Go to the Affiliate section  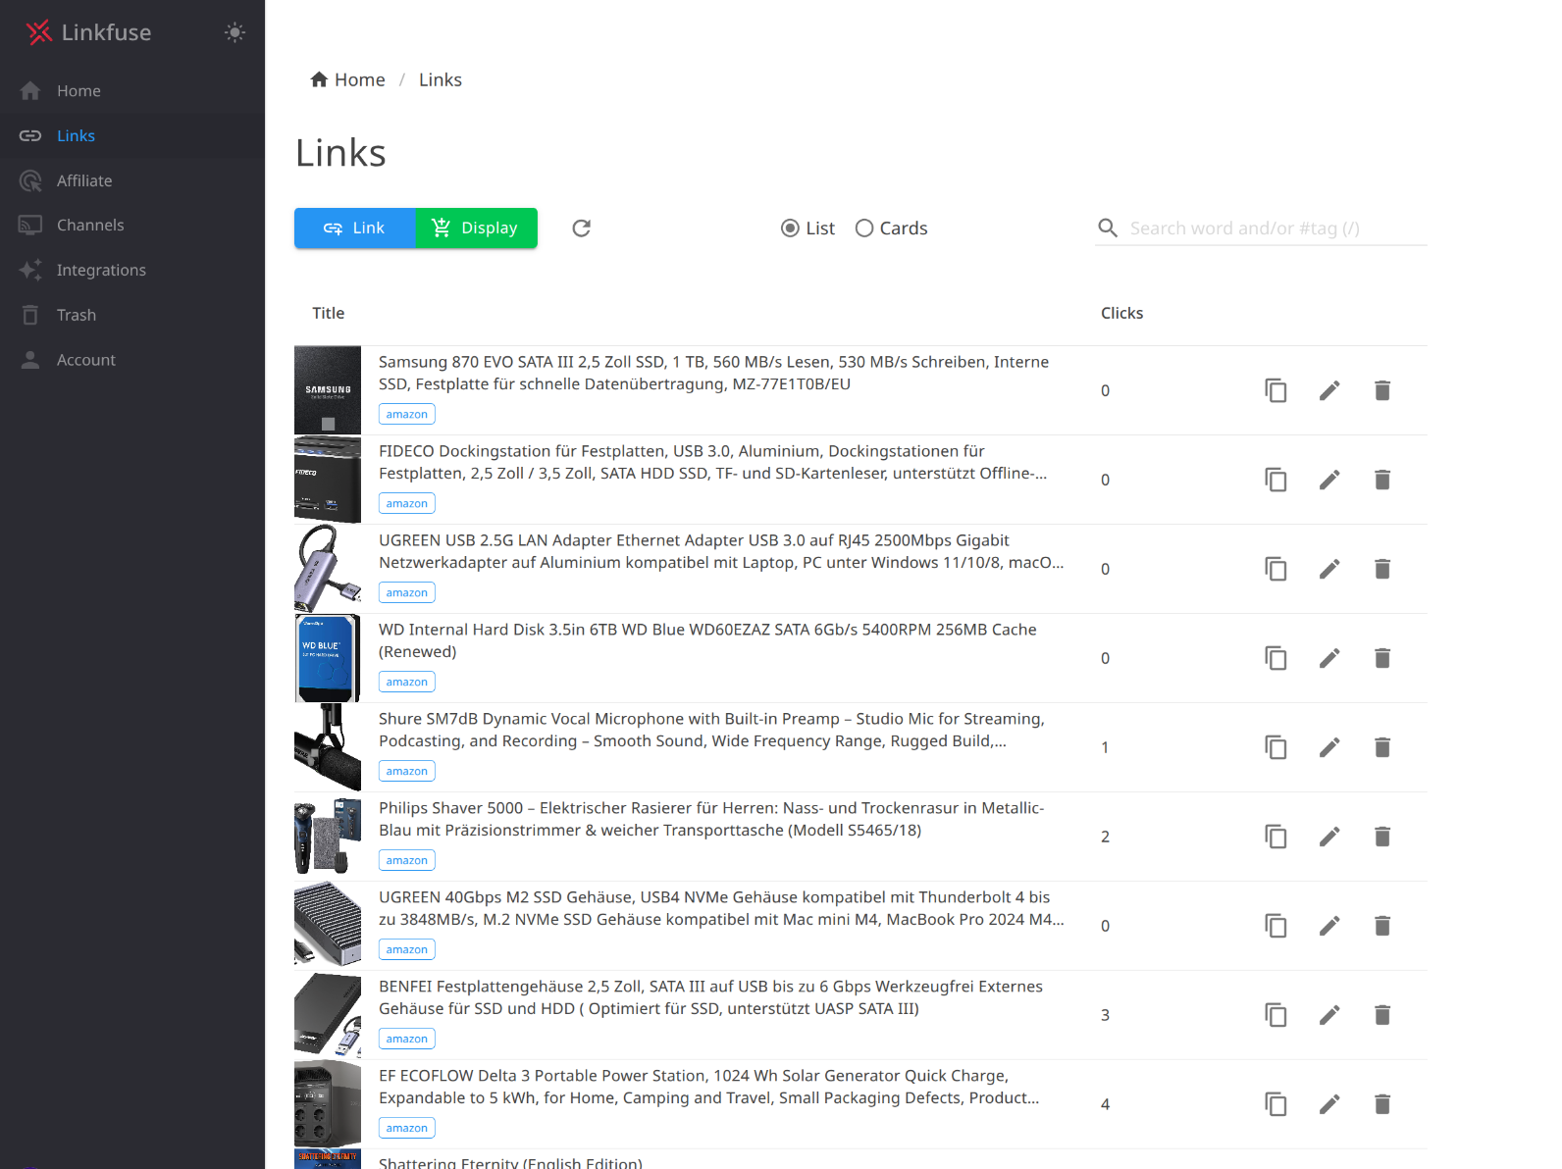132,180
